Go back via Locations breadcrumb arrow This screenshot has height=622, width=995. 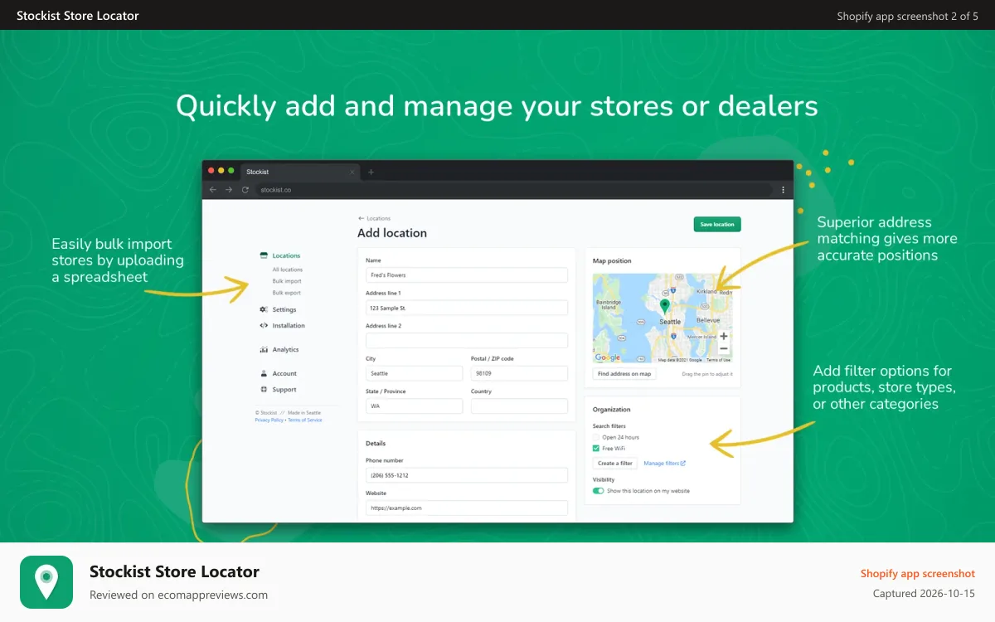point(361,219)
